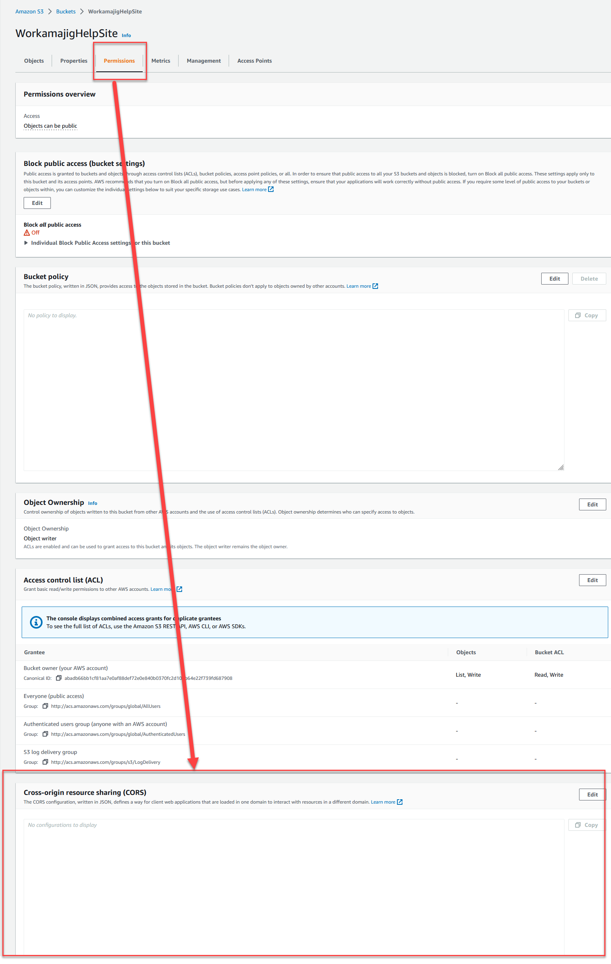Open Learn more link in Block public access
The height and width of the screenshot is (964, 611).
click(254, 189)
